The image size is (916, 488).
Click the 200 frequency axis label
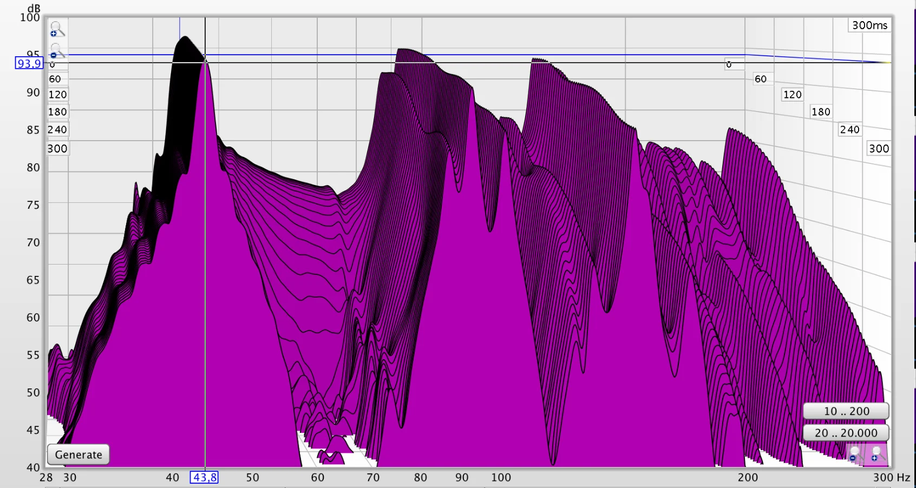pyautogui.click(x=748, y=477)
